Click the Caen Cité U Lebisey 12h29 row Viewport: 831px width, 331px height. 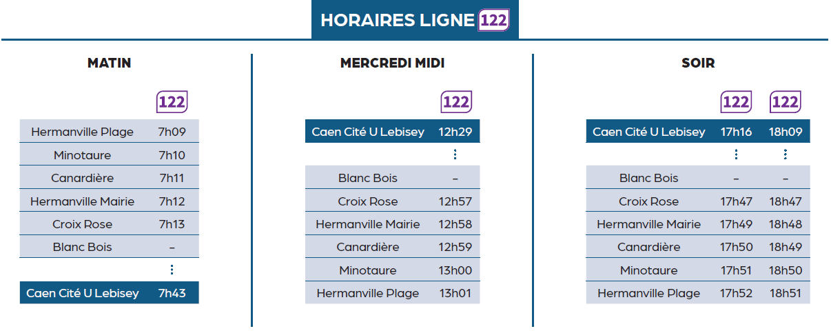tap(392, 131)
